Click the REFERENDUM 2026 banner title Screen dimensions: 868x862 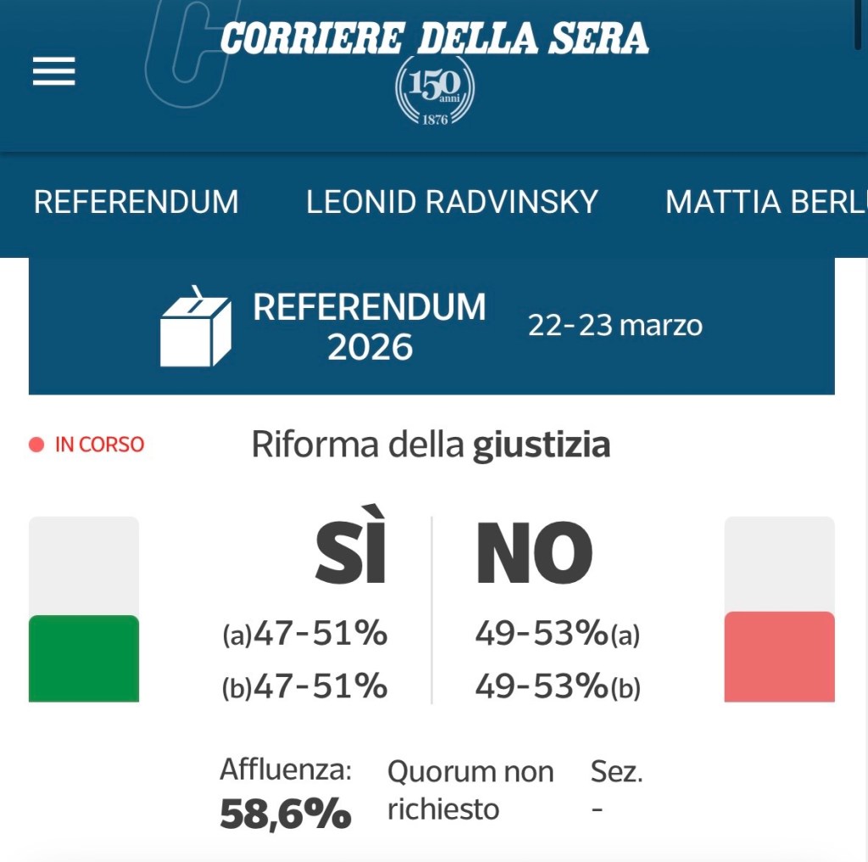pyautogui.click(x=370, y=327)
